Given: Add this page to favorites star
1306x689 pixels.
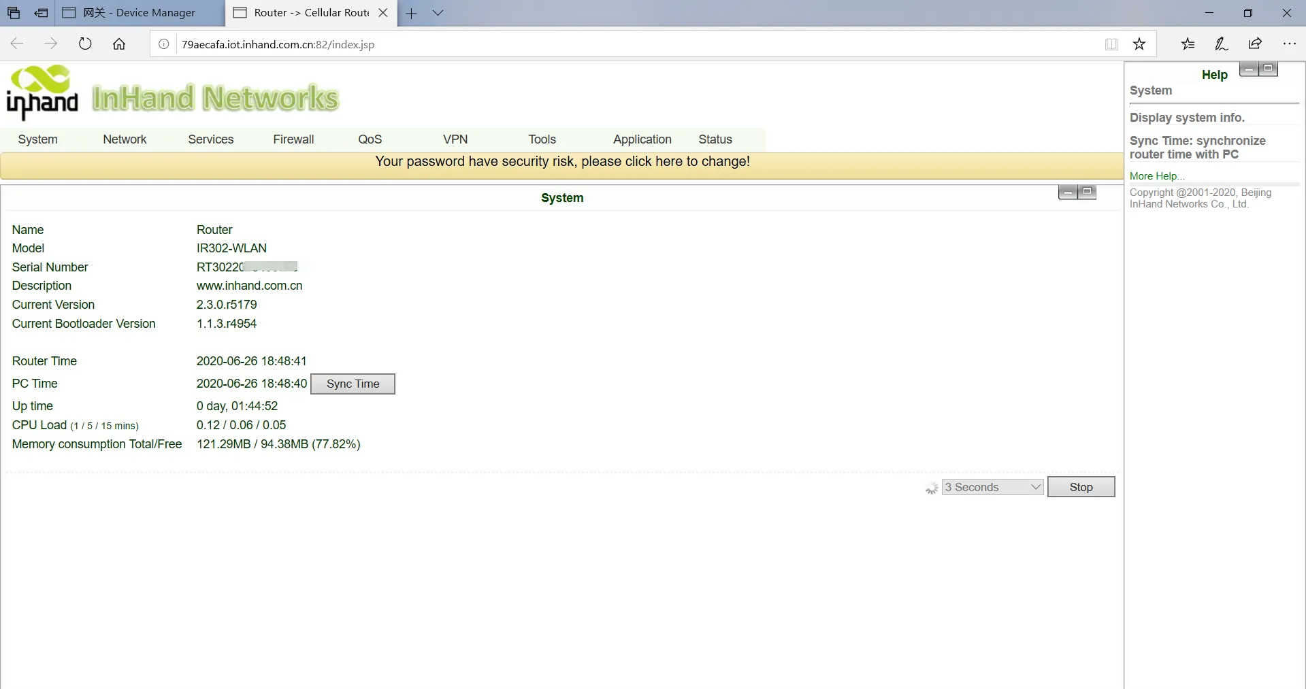Looking at the screenshot, I should click(x=1139, y=44).
